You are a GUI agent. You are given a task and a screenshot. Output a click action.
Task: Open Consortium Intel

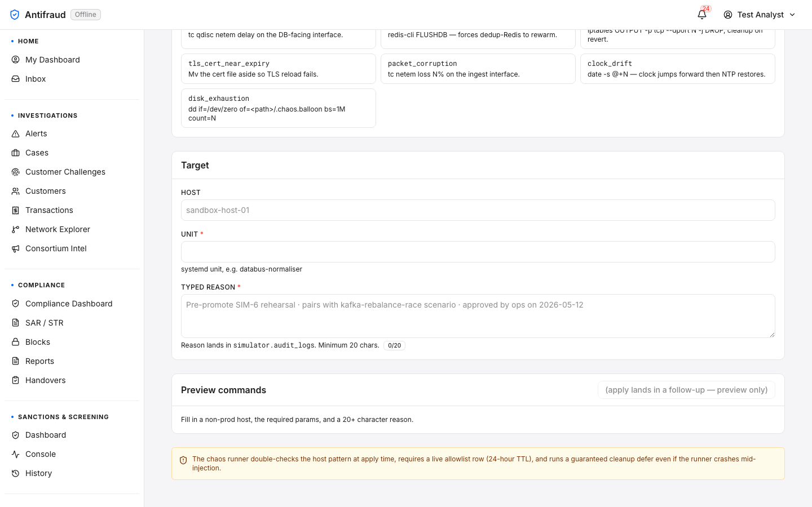56,248
